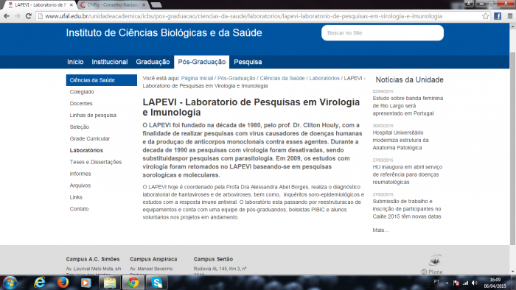Viewport: 516px width, 290px height.
Task: Click Facebook extension icon in toolbar
Action: (498, 16)
